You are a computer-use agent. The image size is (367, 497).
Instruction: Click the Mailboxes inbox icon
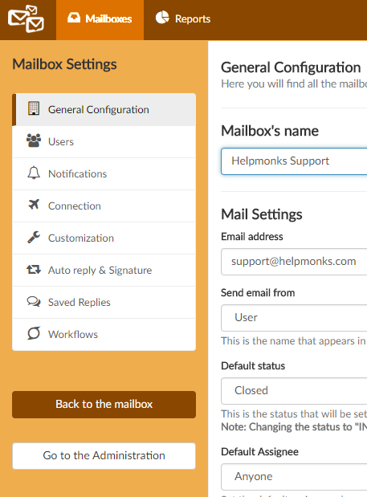click(74, 18)
